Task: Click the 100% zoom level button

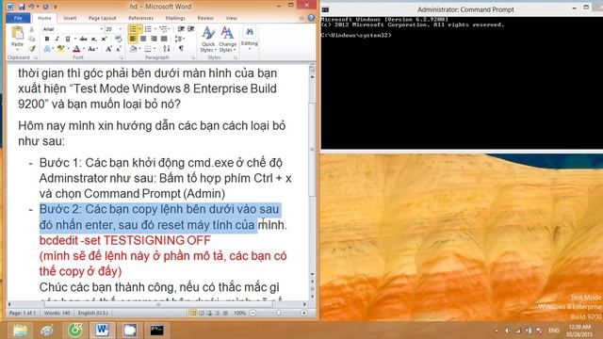Action: point(239,314)
